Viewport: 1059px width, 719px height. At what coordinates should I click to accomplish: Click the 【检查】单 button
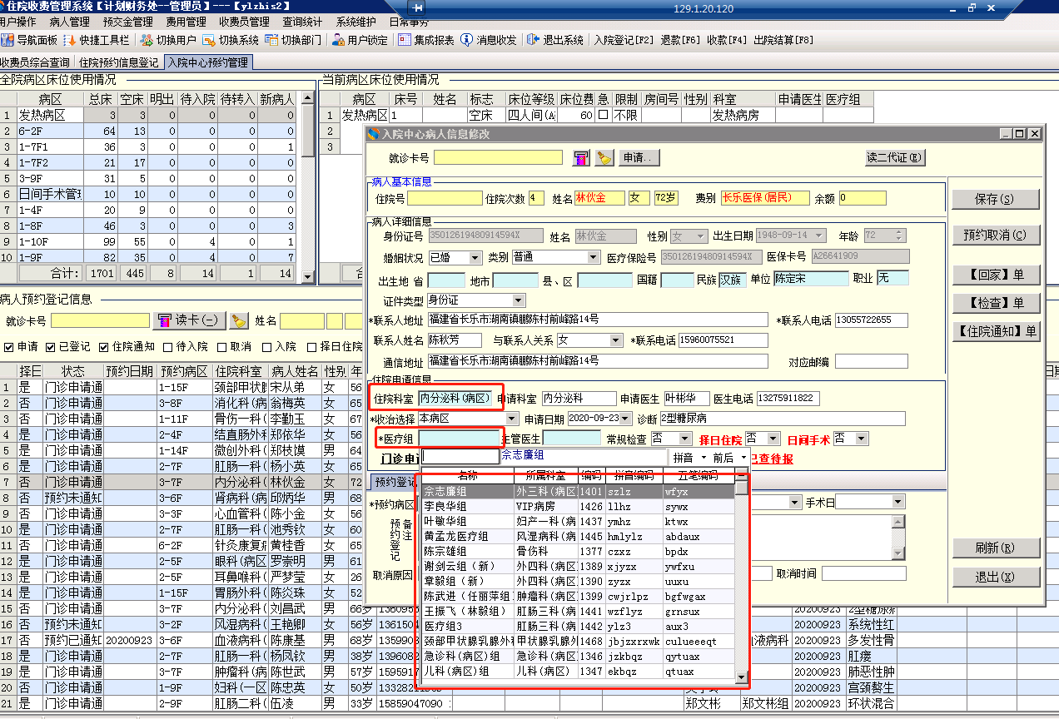pos(996,303)
